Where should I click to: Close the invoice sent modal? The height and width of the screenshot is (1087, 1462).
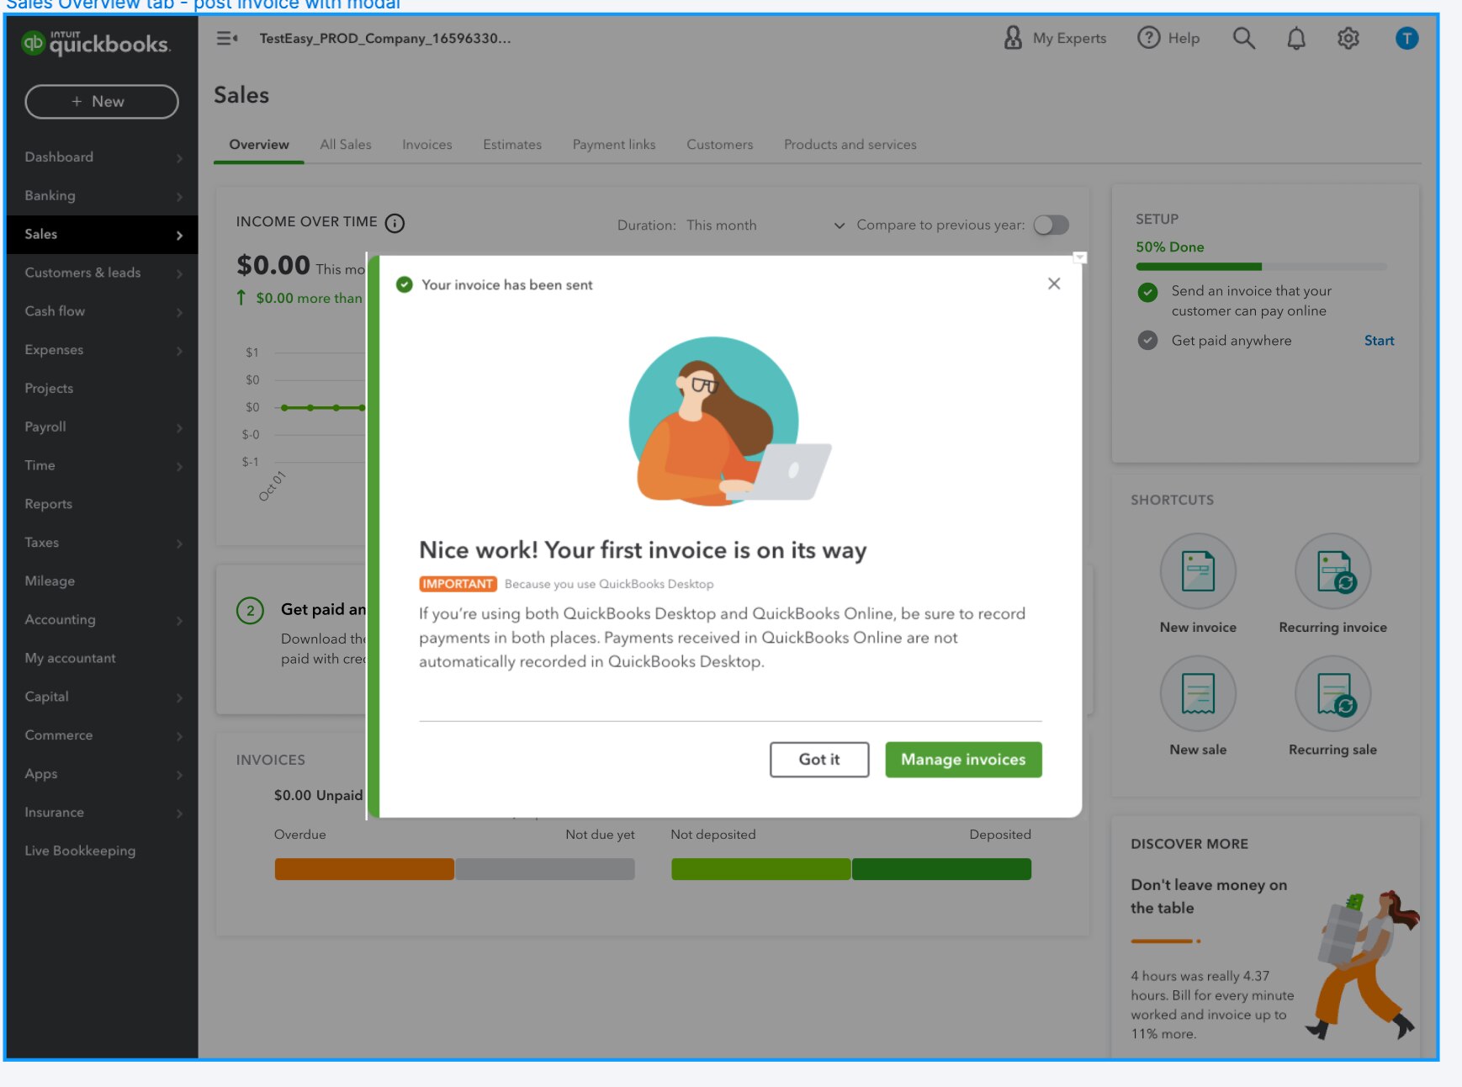click(x=1053, y=284)
